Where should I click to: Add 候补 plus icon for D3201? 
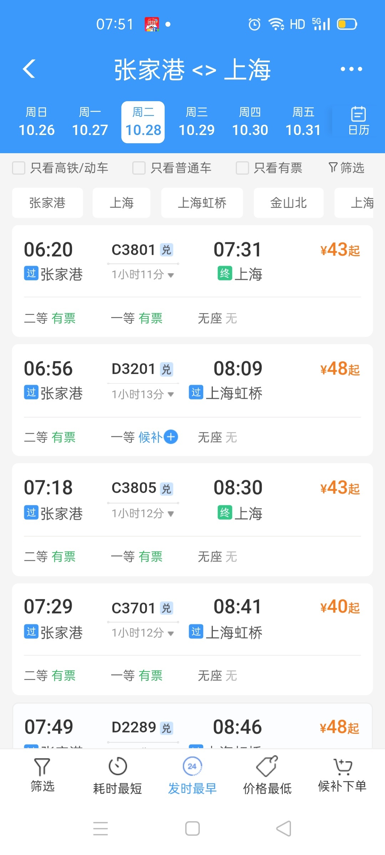coord(171,437)
